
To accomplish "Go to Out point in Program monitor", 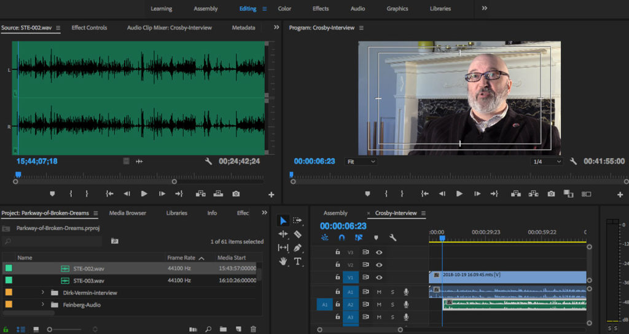I will [494, 194].
